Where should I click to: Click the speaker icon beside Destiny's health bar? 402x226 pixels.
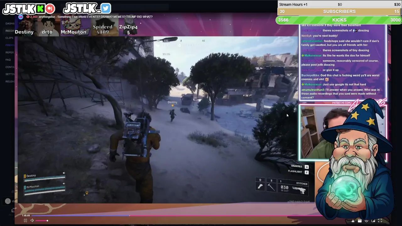pyautogui.click(x=64, y=173)
